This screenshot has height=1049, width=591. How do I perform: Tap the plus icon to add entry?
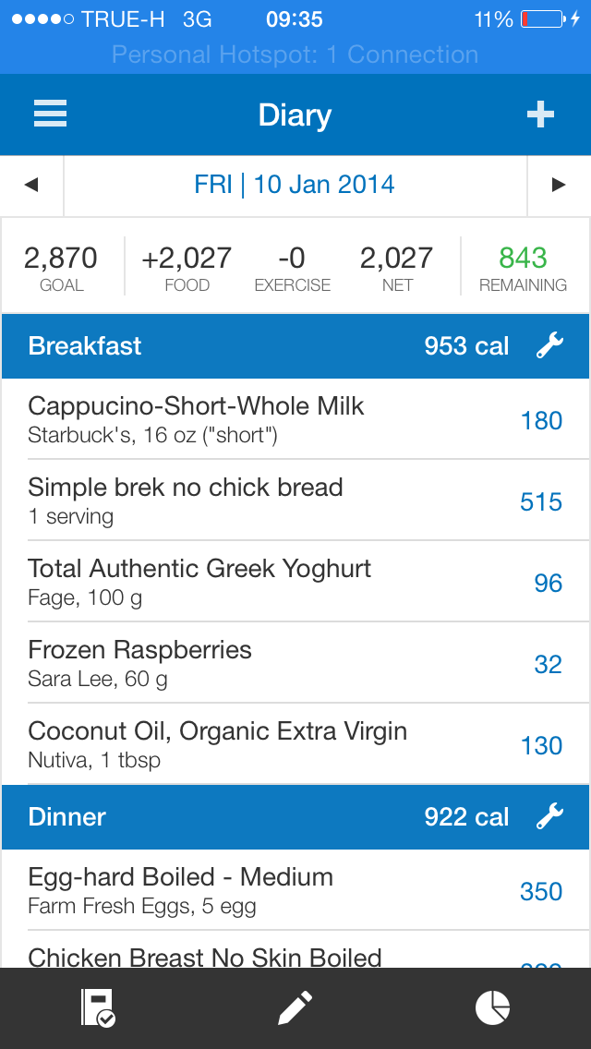540,115
